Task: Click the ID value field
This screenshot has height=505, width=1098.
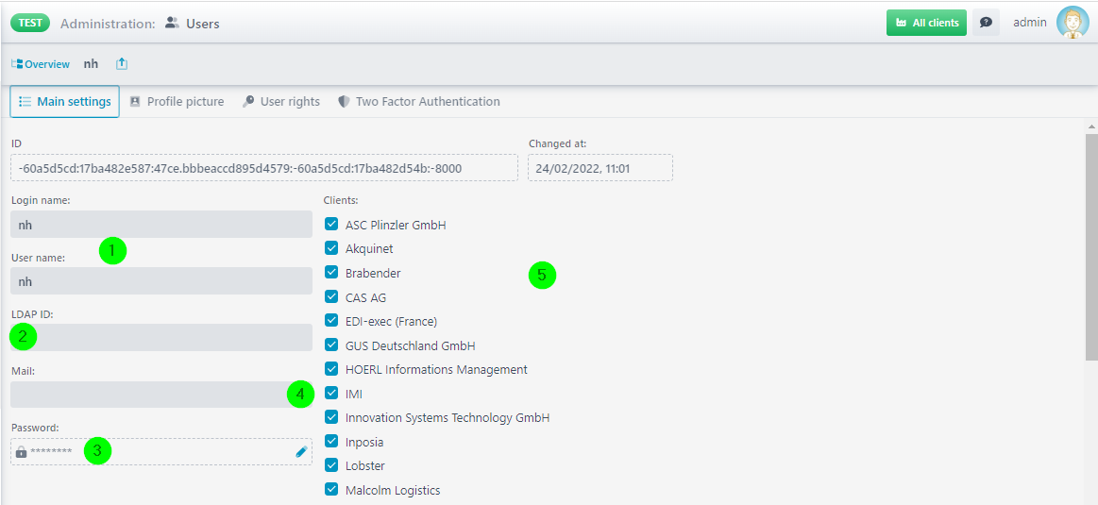Action: [264, 168]
